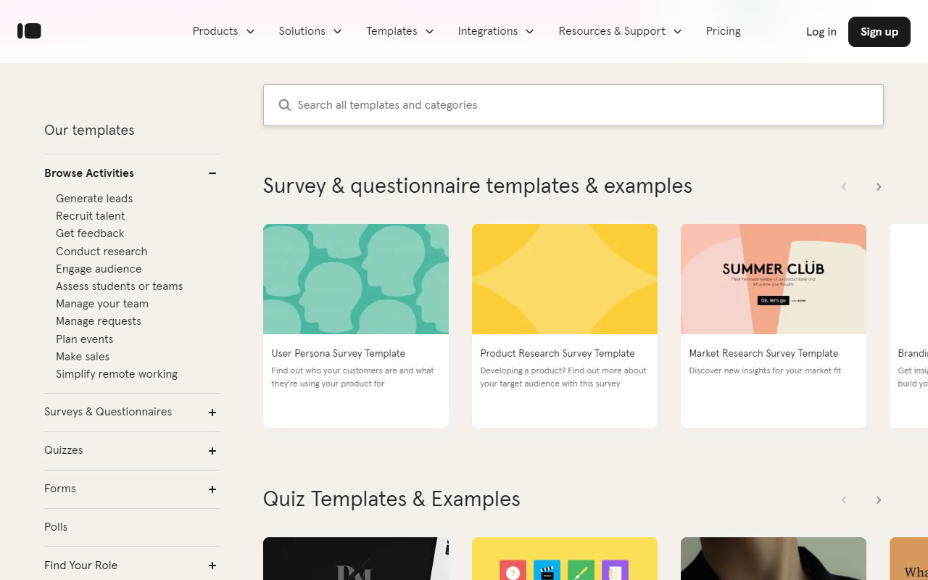Click the left arrow on survey templates carousel
Image resolution: width=928 pixels, height=580 pixels.
click(x=844, y=186)
